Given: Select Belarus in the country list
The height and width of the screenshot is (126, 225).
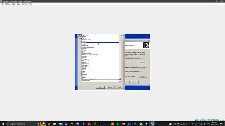Looking at the screenshot, I should [100, 69].
